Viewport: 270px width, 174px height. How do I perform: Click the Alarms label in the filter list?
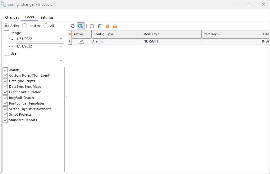click(x=14, y=70)
